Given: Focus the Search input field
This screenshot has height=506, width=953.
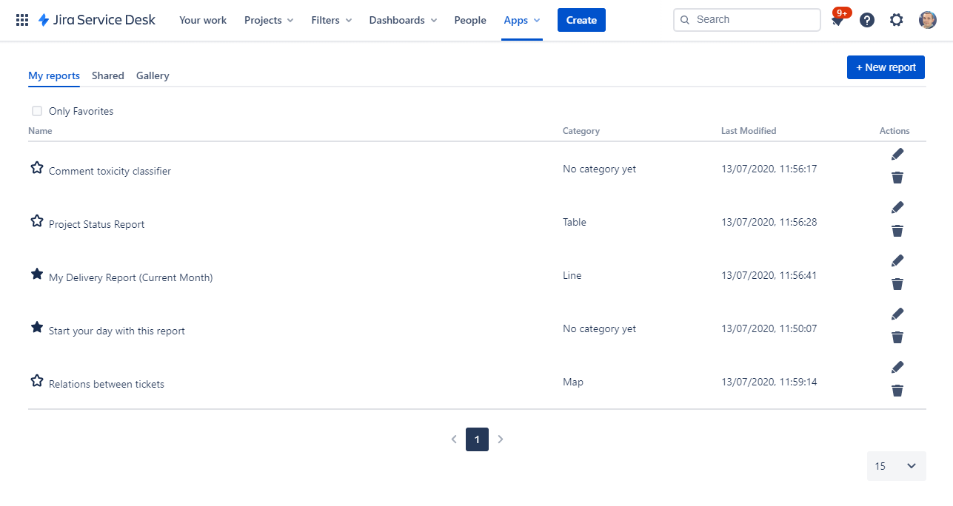Looking at the screenshot, I should tap(747, 20).
